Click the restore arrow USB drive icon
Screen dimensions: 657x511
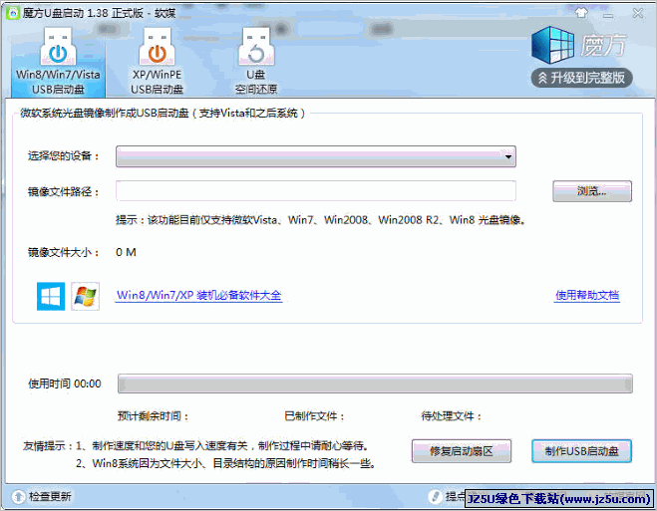256,46
